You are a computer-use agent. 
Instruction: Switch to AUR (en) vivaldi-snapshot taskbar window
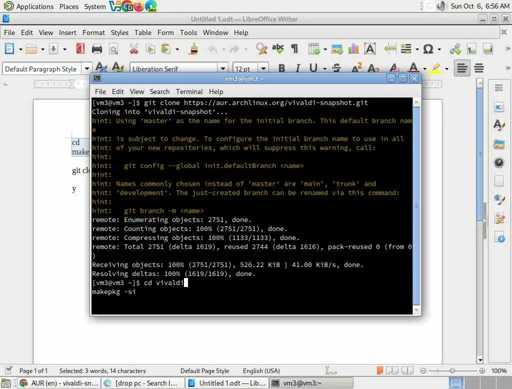click(59, 383)
